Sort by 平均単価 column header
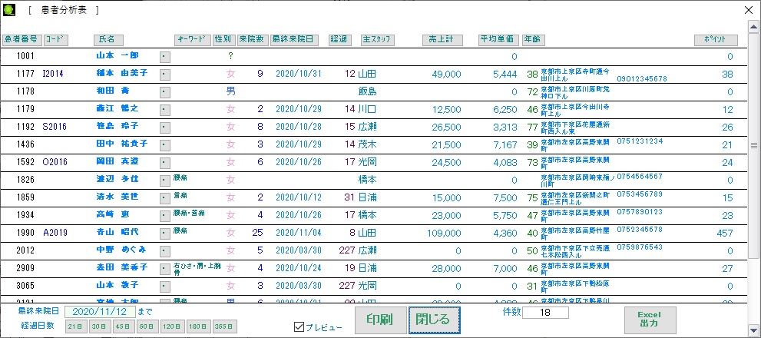This screenshot has width=761, height=338. 499,40
